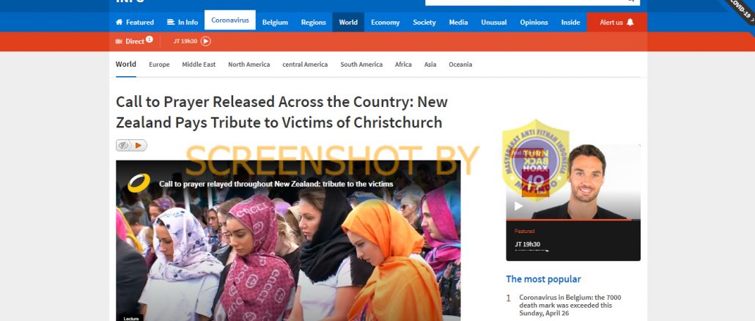755x321 pixels.
Task: Play the article audio reader
Action: [139, 145]
